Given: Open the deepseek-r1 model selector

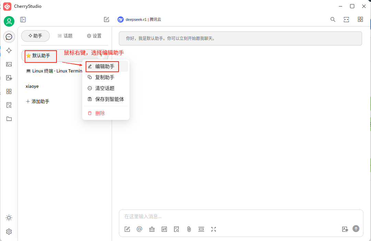Looking at the screenshot, I should 140,19.
